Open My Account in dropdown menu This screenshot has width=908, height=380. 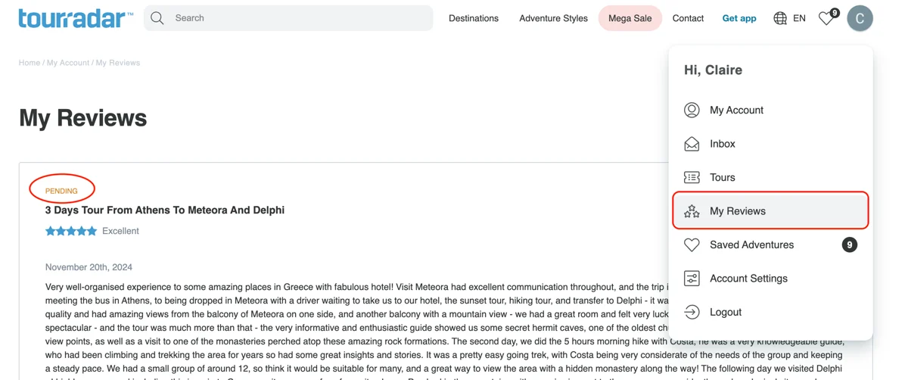tap(770, 110)
